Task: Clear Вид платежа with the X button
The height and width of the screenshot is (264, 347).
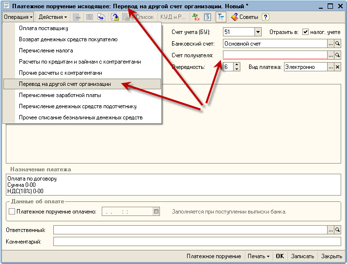Action: 338,67
